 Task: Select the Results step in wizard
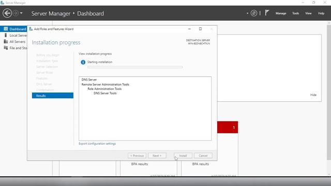coord(53,96)
